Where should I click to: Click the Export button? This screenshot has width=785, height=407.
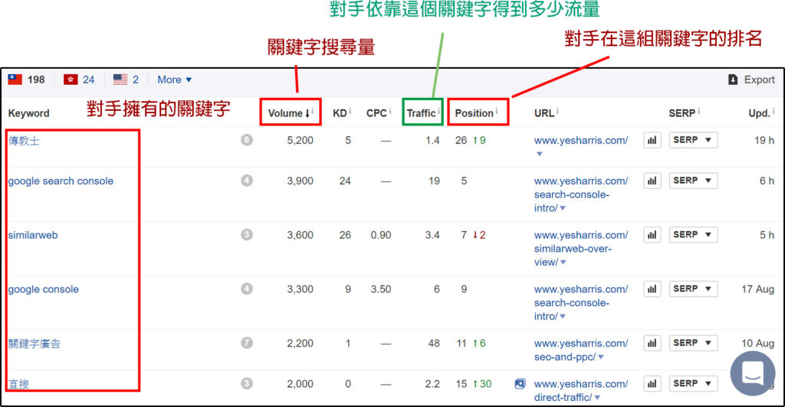pyautogui.click(x=751, y=80)
